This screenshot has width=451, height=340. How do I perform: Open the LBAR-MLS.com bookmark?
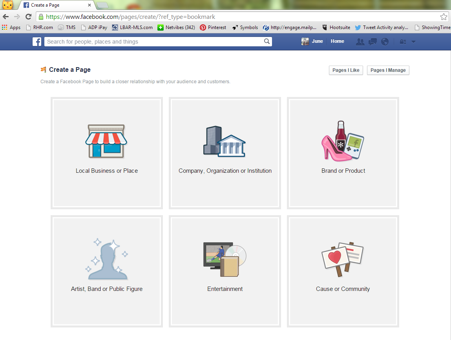(132, 27)
